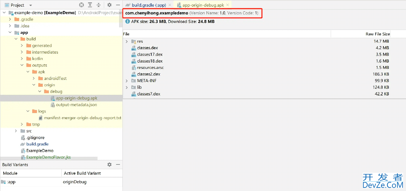Screen dimensions: 406x191
Task: Expand the androidTest folder
Action: coord(34,79)
